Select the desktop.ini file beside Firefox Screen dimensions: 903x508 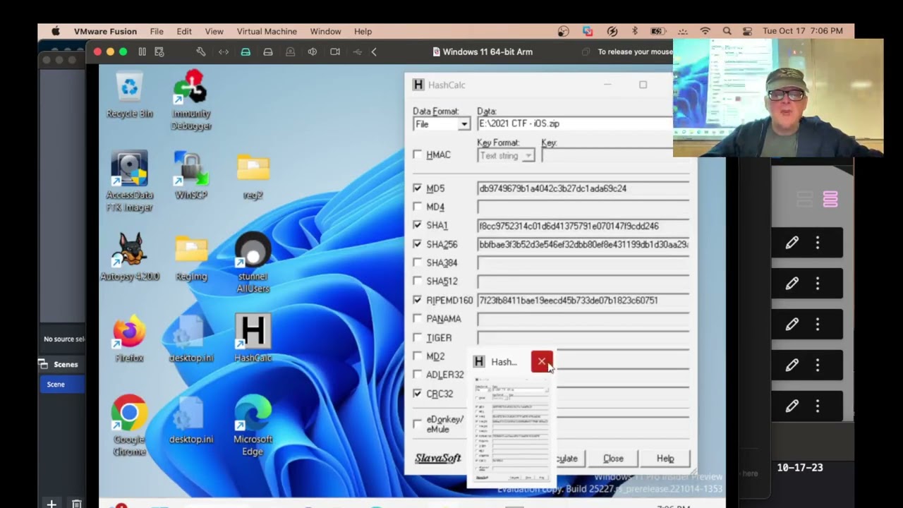(190, 338)
